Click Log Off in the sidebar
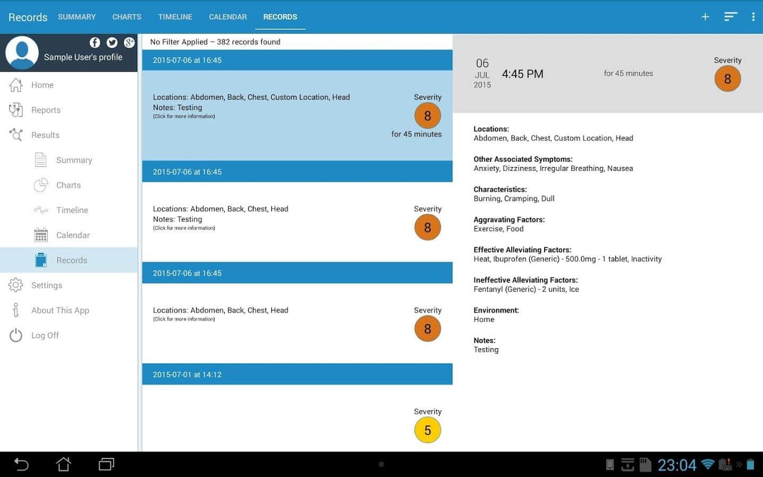Viewport: 763px width, 477px height. coord(45,335)
